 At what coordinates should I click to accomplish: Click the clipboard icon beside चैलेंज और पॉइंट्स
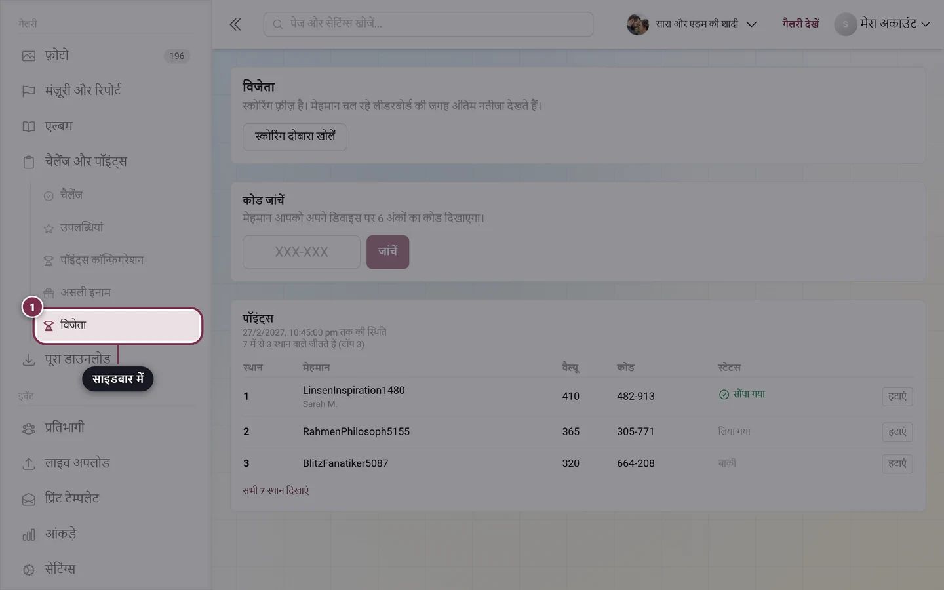point(29,162)
